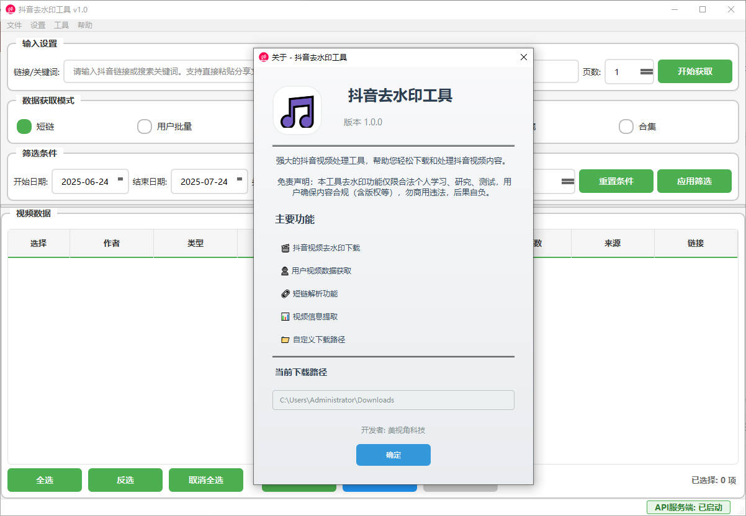The image size is (746, 516).
Task: Click the 已选择: 0 项 counter
Action: (714, 480)
